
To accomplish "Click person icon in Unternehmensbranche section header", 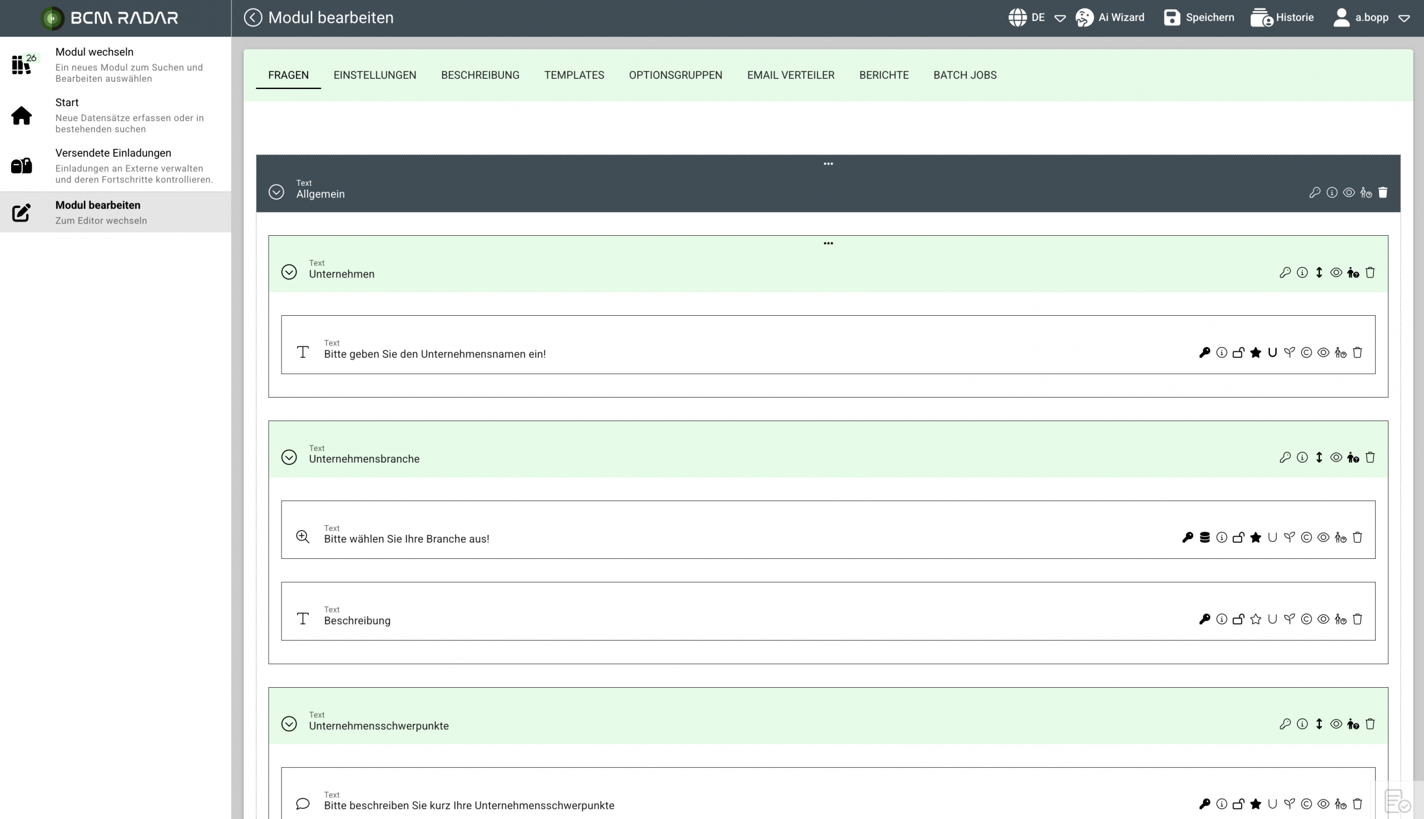I will coord(1353,458).
